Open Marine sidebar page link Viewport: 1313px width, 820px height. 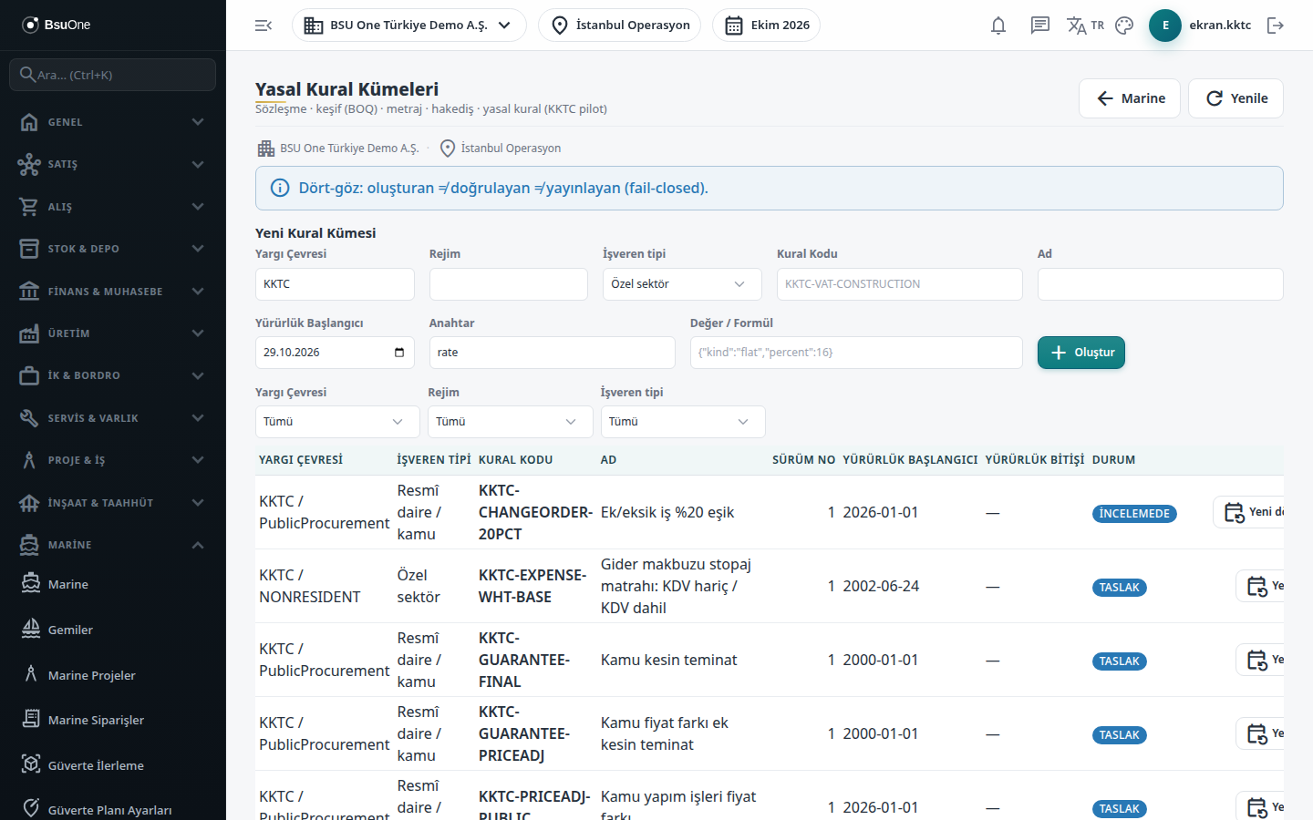coord(113,584)
